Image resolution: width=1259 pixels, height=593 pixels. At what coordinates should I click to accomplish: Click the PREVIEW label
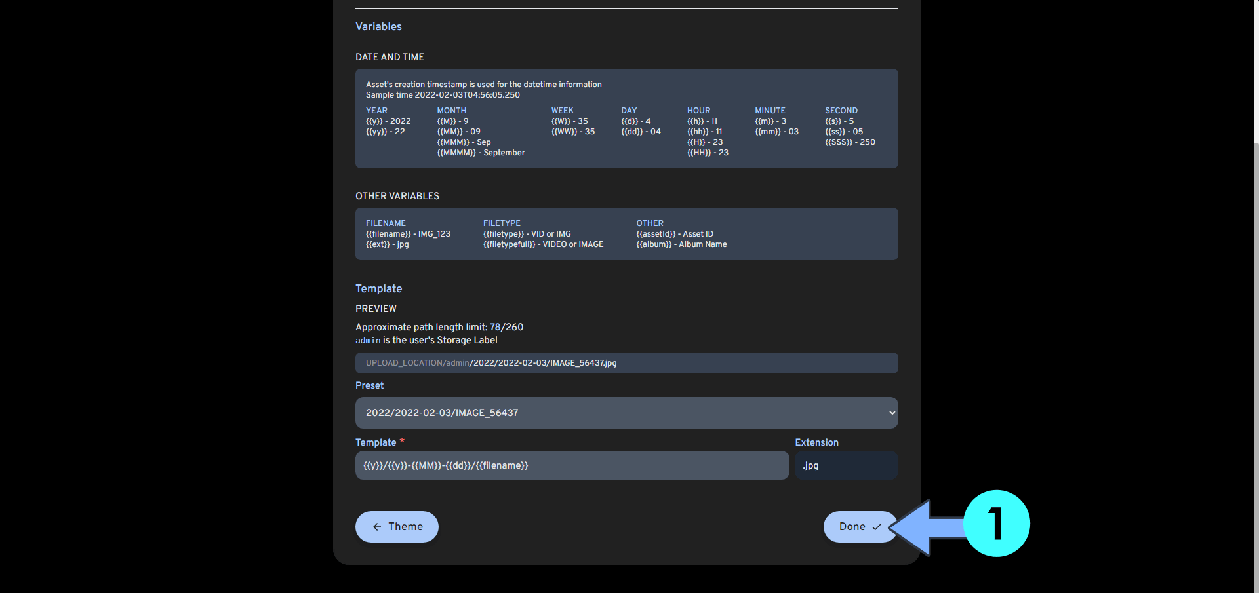click(x=376, y=309)
